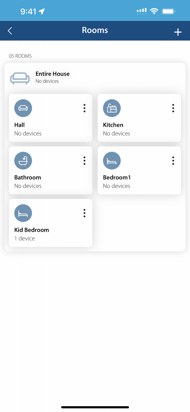Viewport: 190px width, 412px height.
Task: Click the 05 ROOMS label
Action: pos(21,56)
